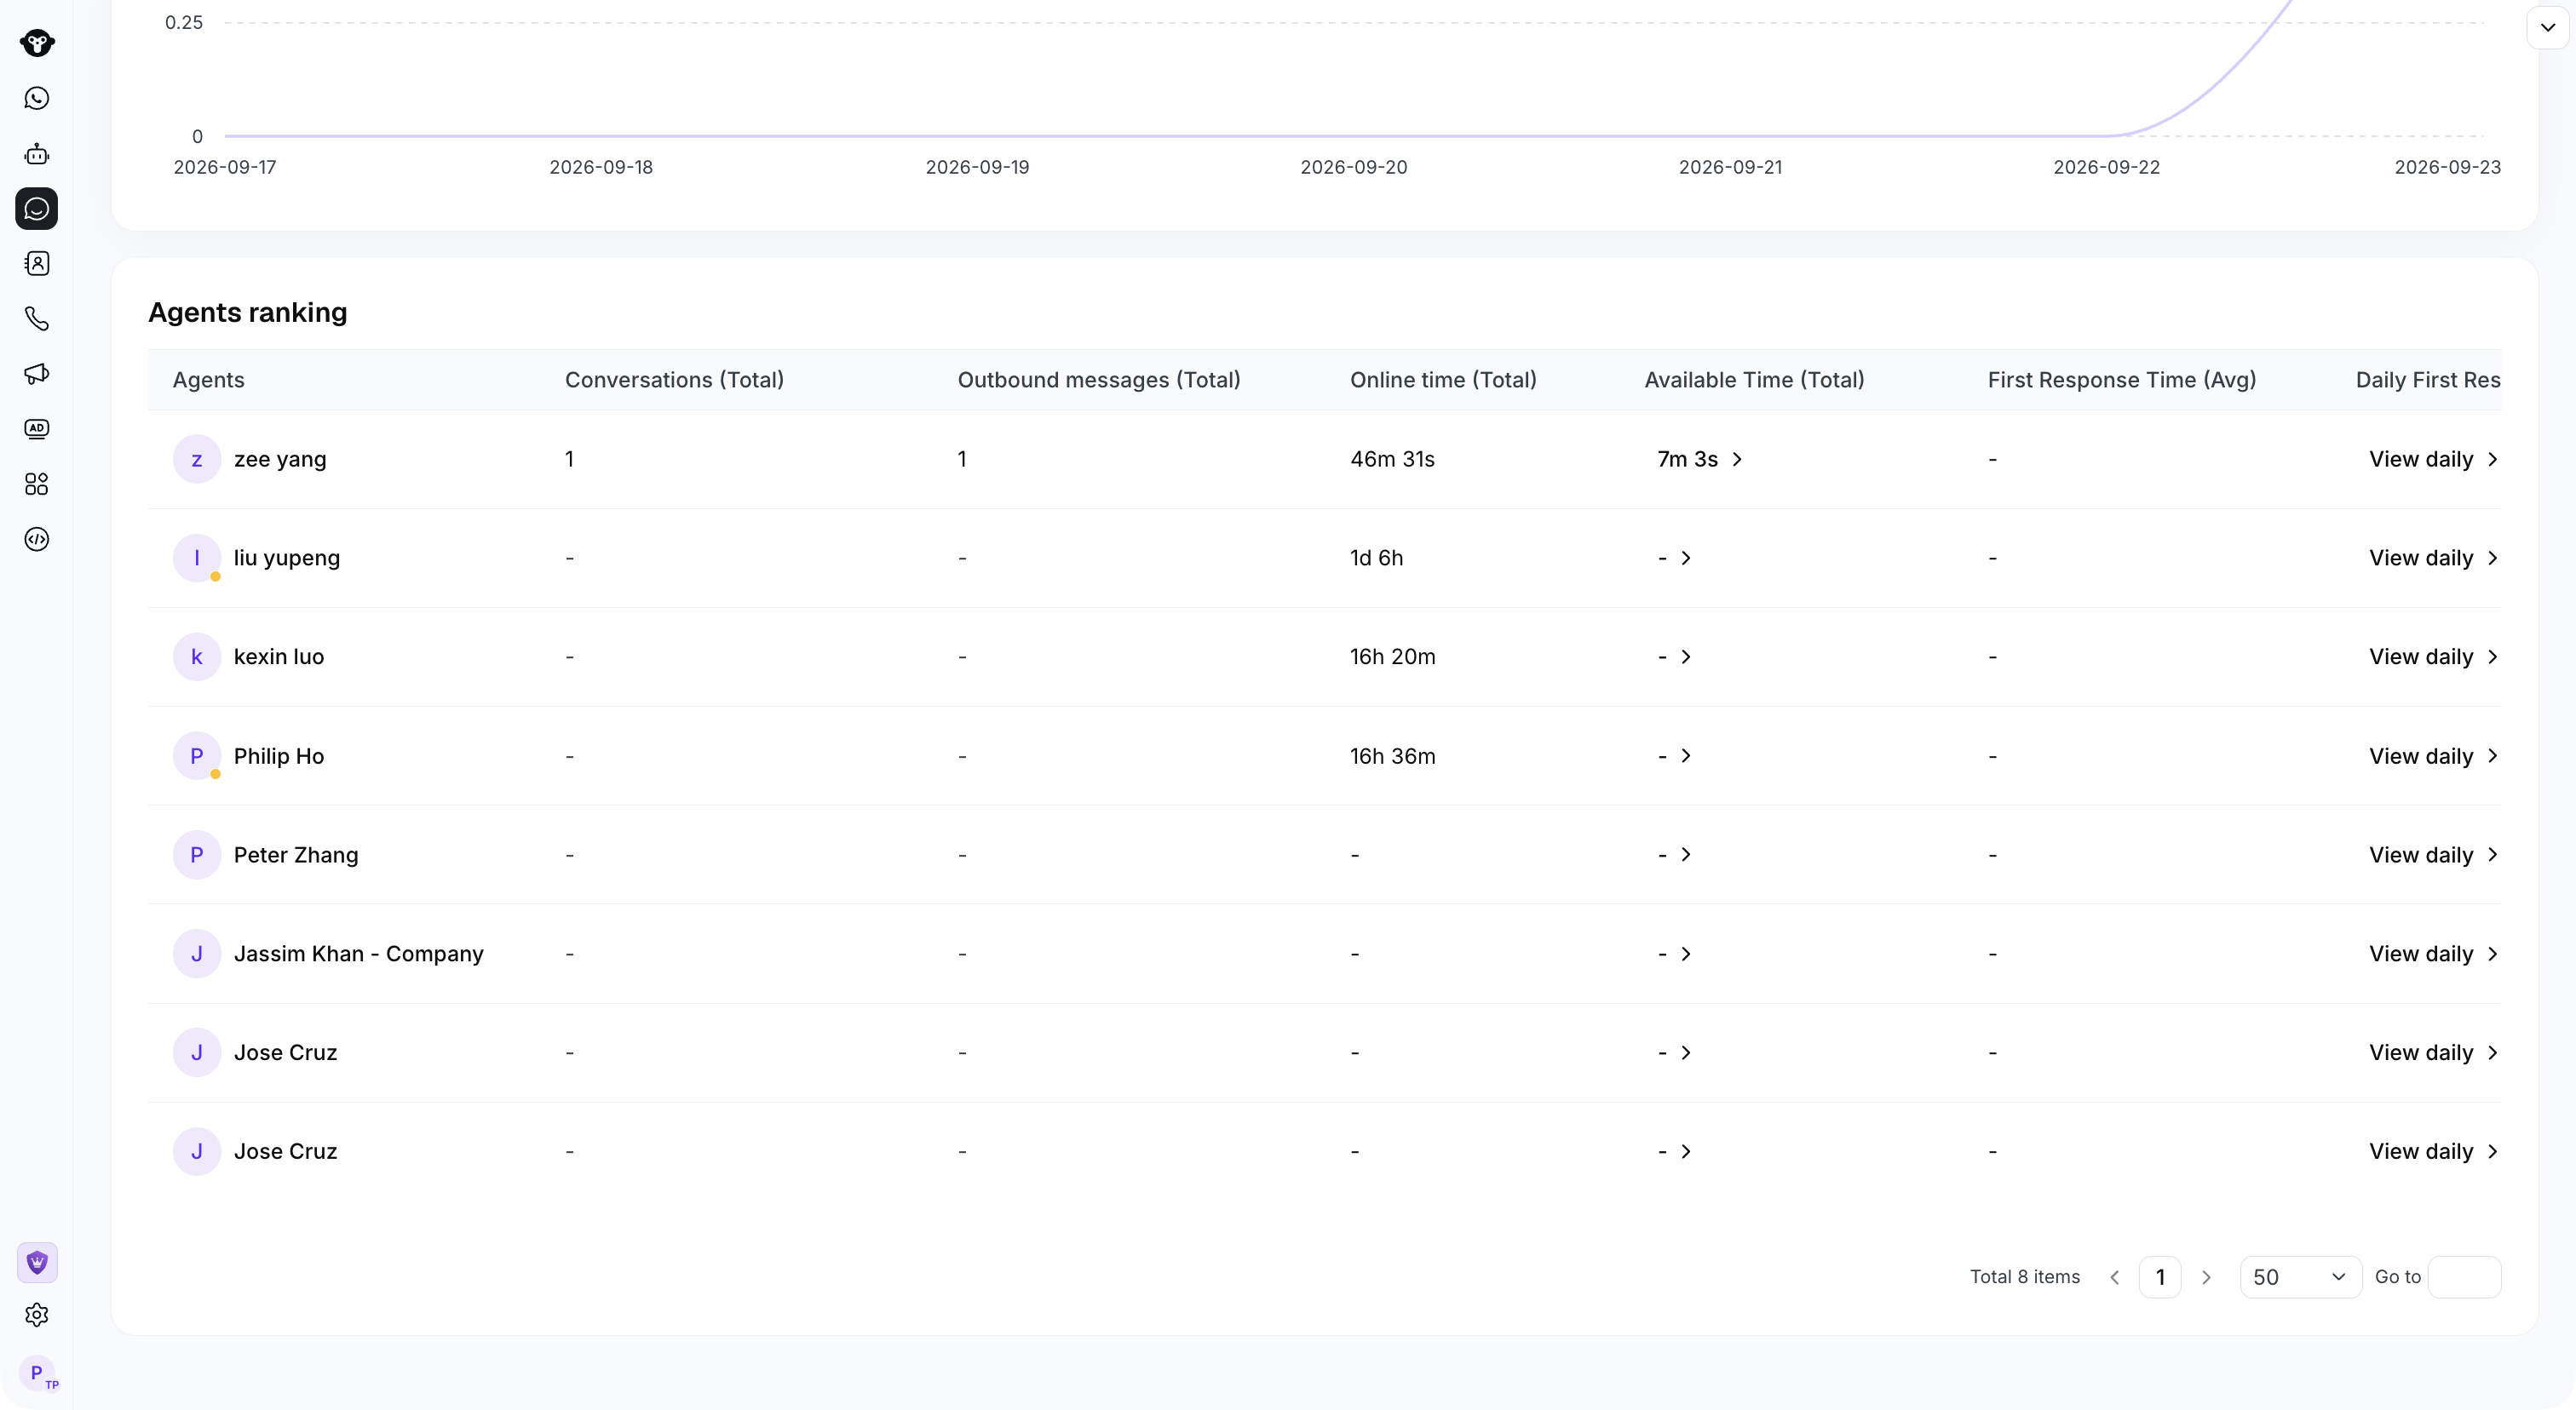
Task: Open the monkey logo home icon
Action: tap(37, 43)
